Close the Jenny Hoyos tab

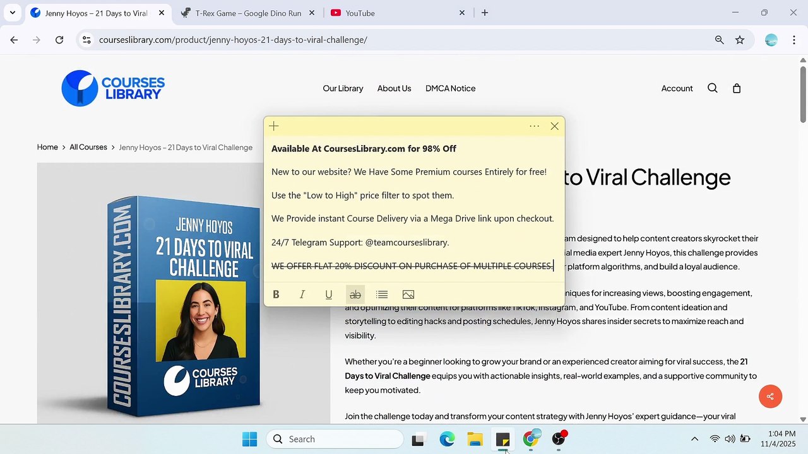point(162,13)
